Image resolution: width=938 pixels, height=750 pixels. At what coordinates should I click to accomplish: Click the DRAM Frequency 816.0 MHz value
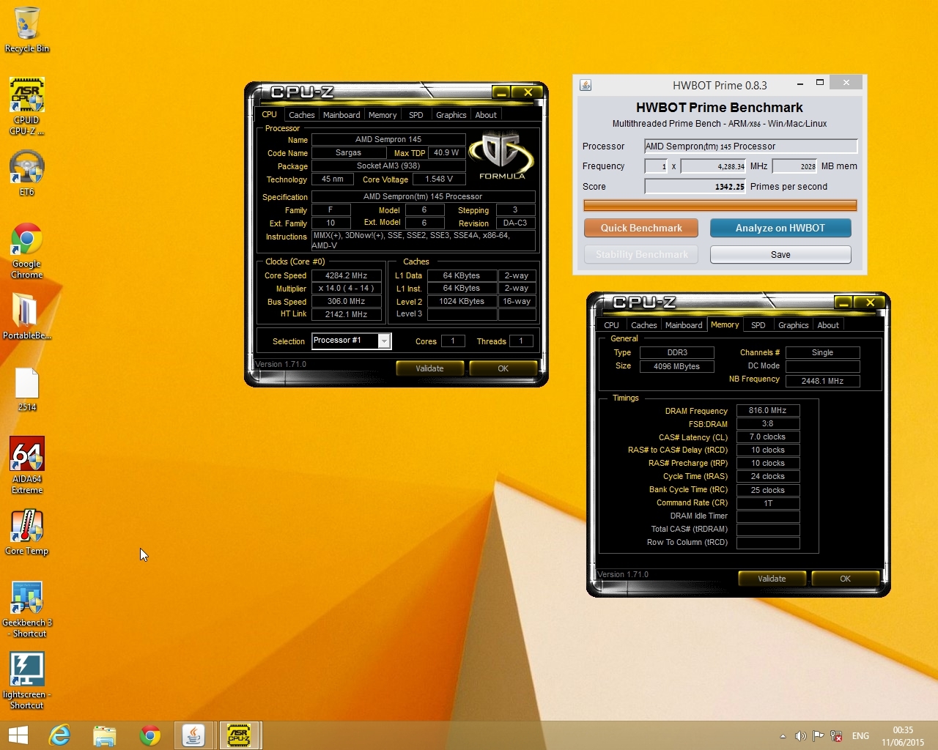pyautogui.click(x=767, y=411)
